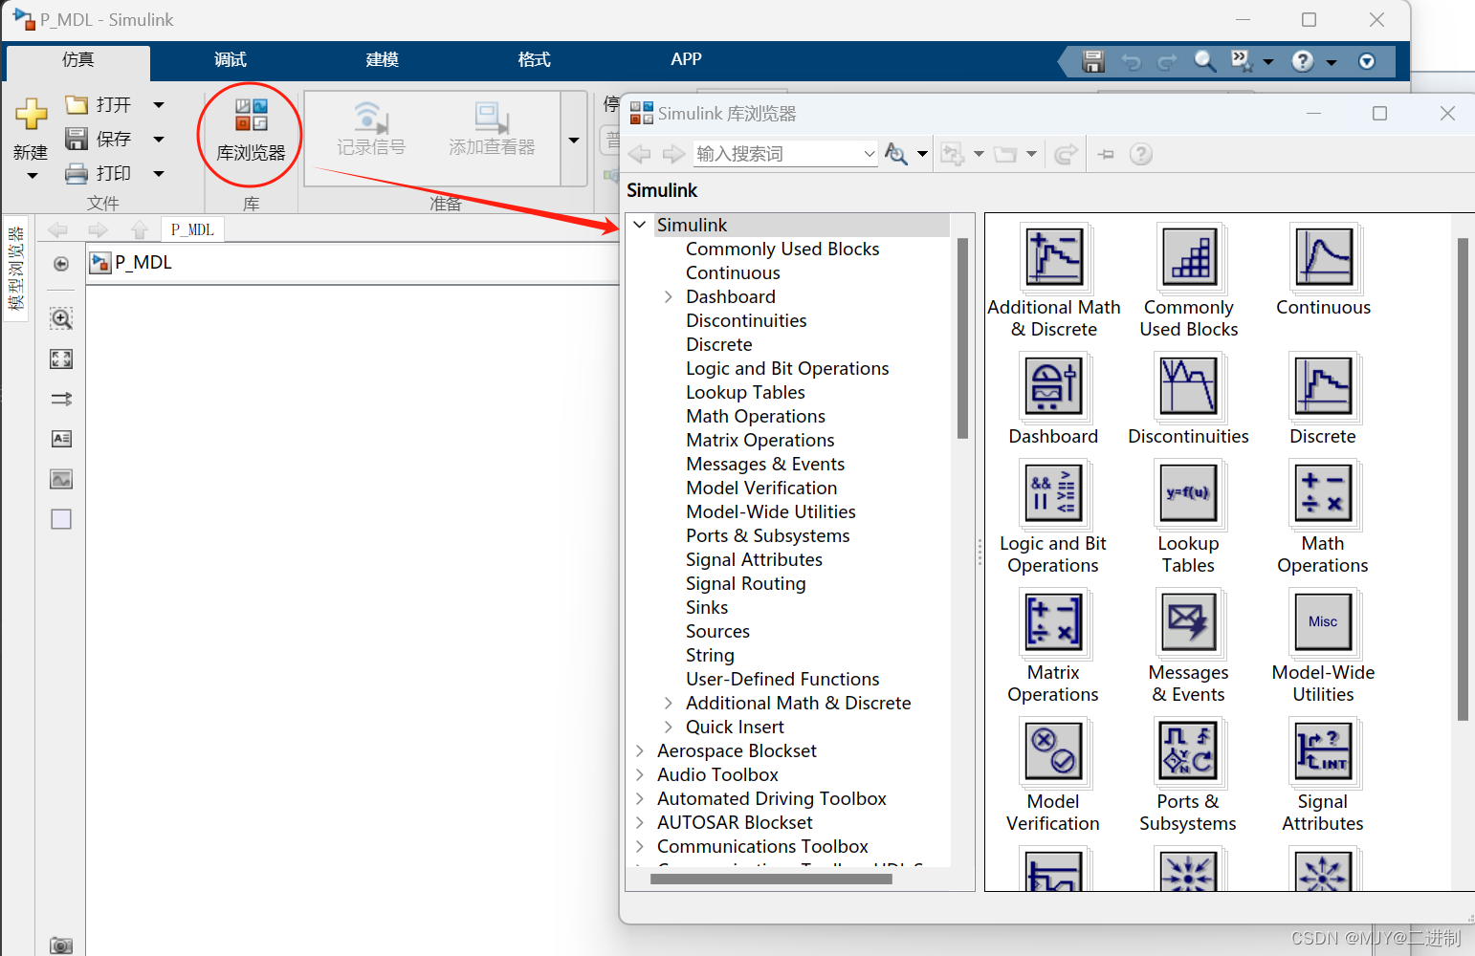Select Commonly Used Blocks in the tree
The image size is (1475, 956).
click(782, 249)
